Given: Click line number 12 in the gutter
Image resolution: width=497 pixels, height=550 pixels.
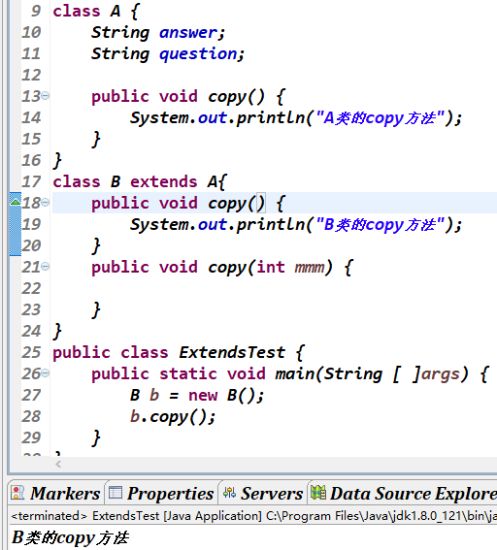Looking at the screenshot, I should tap(31, 75).
